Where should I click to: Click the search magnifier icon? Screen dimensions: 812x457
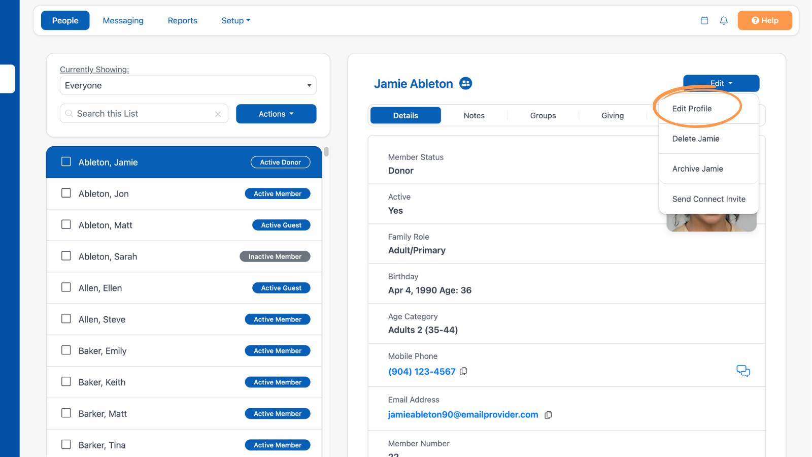pyautogui.click(x=69, y=114)
